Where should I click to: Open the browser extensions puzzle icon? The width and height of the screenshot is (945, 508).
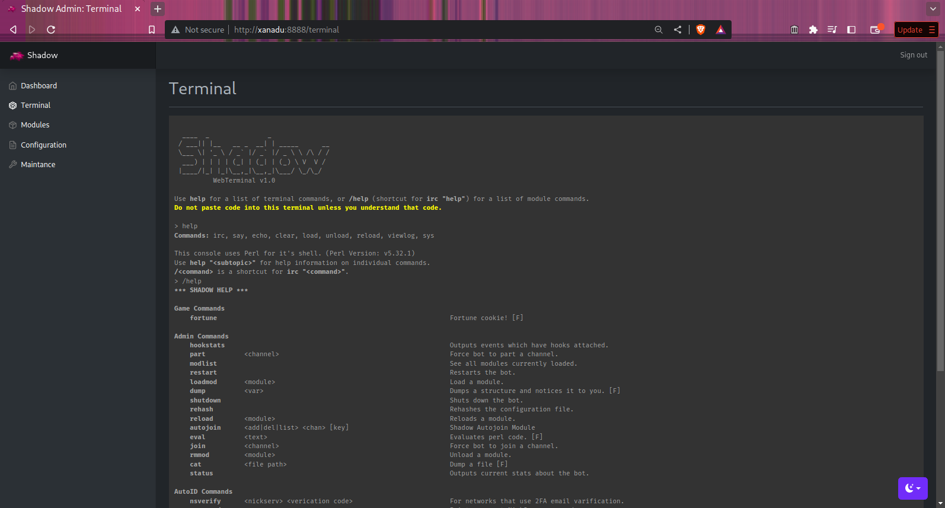click(813, 30)
